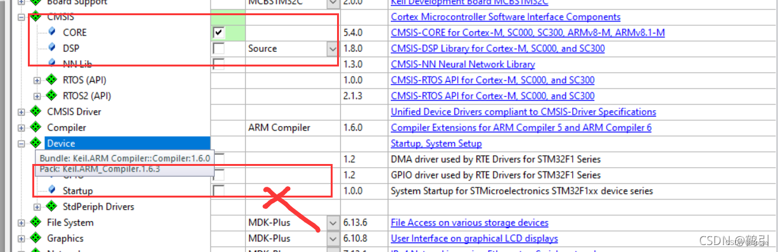Click the System Startup for STMicroelectronics description
The height and width of the screenshot is (252, 778).
pos(522,191)
